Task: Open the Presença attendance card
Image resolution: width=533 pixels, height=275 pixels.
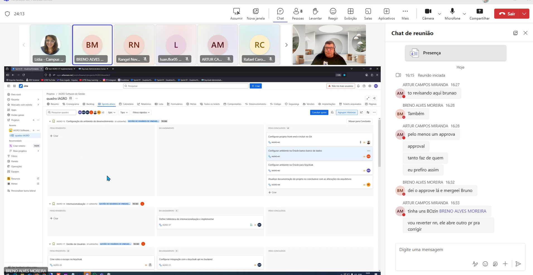Action: pos(455,53)
